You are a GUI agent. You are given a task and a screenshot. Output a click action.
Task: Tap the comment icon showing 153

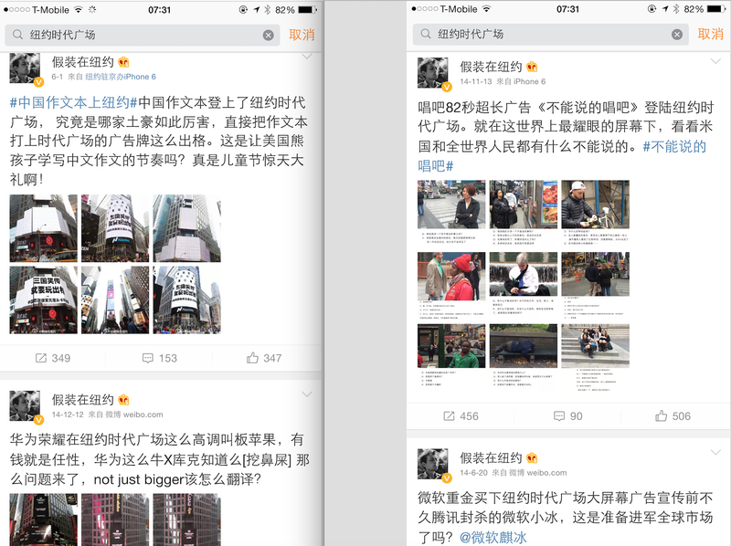tap(159, 358)
